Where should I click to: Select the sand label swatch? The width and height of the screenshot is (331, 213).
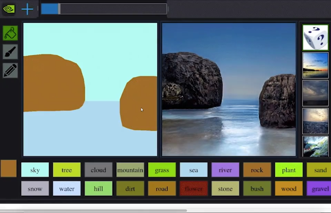point(319,170)
